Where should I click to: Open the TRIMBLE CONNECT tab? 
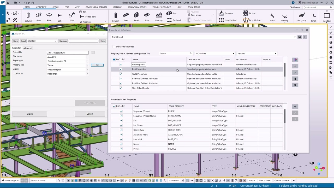(x=162, y=7)
